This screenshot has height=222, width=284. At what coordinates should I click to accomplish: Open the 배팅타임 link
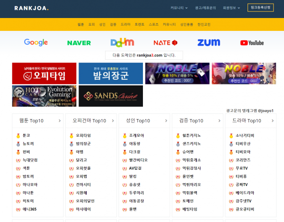(190, 209)
